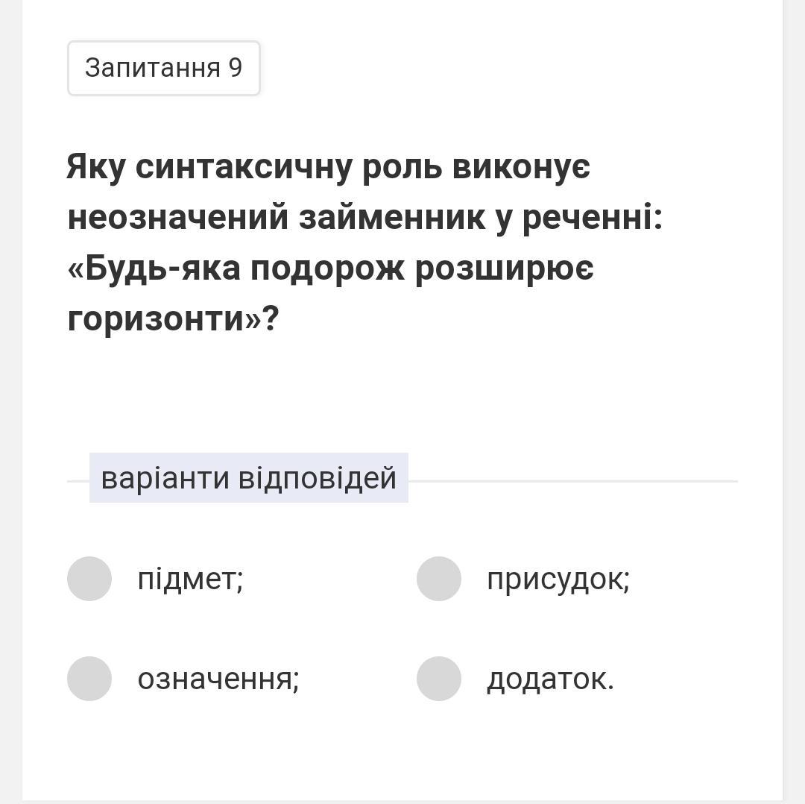Click the divider line right of «варіанти відповідей»
This screenshot has height=804, width=805.
pyautogui.click(x=572, y=481)
